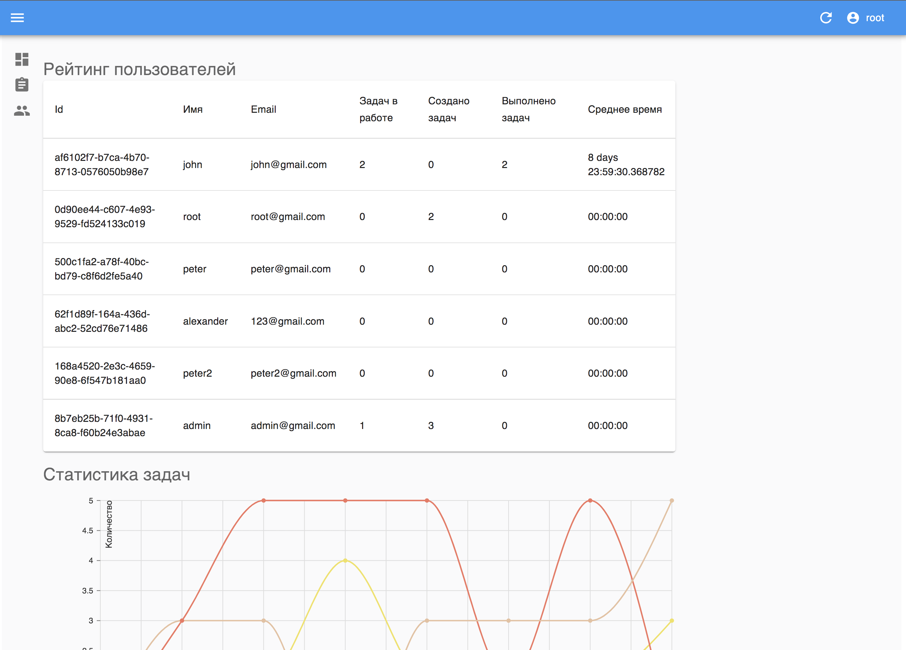This screenshot has height=650, width=906.
Task: Click the Выполнено задач column header
Action: pyautogui.click(x=529, y=109)
